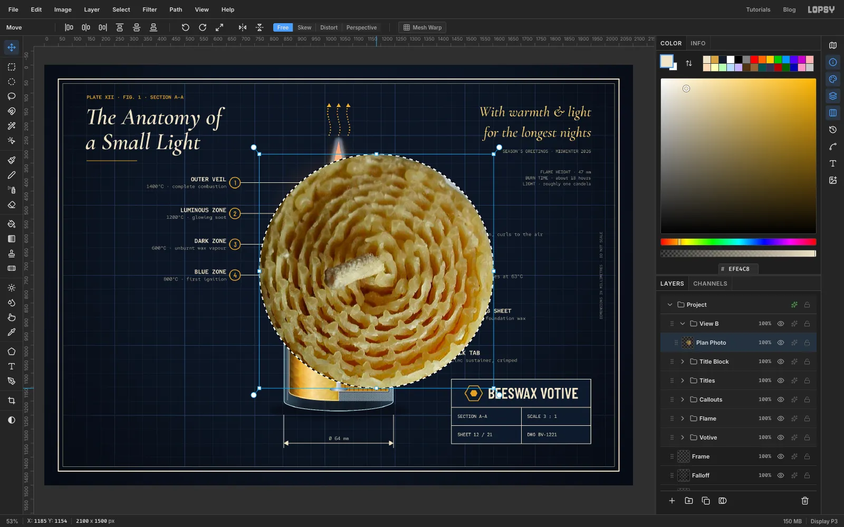Swap foreground and background colors
This screenshot has width=844, height=527.
689,63
